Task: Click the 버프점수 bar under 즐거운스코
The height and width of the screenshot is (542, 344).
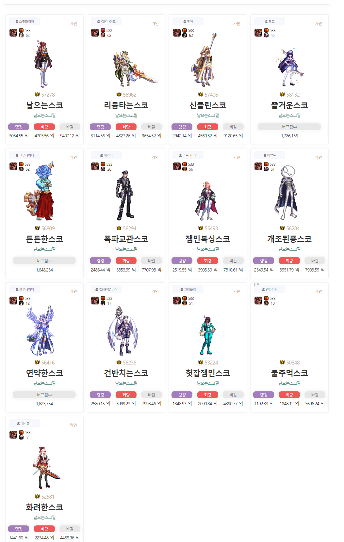Action: (289, 127)
